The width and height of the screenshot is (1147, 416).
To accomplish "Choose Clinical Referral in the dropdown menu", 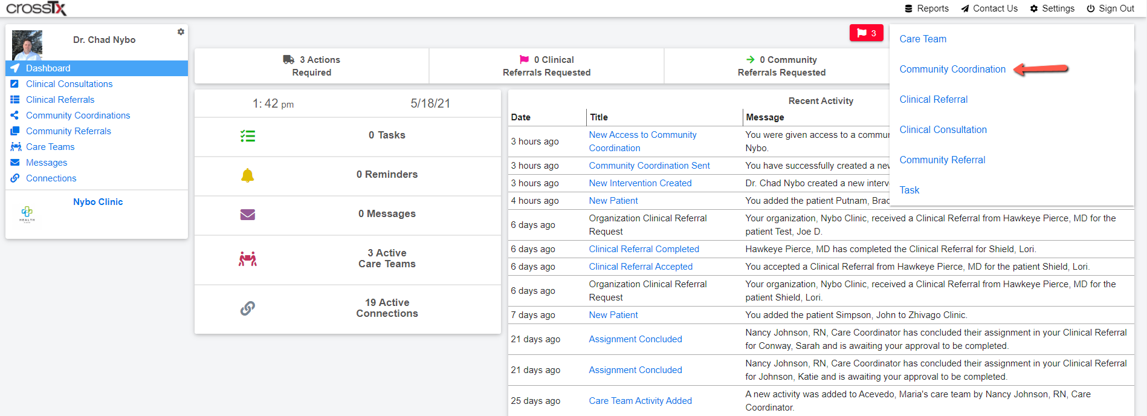I will click(933, 99).
